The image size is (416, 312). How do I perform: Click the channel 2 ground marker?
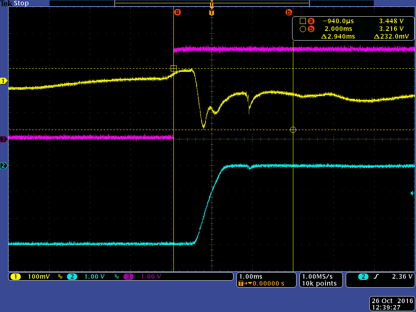[x=4, y=166]
